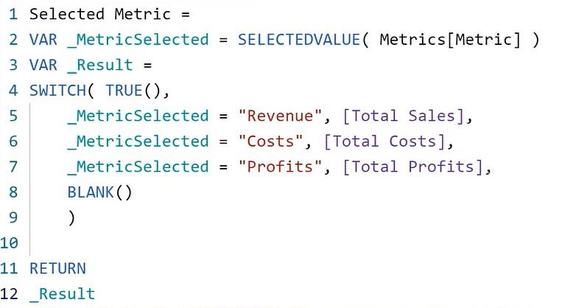Click line number 5 in the gutter
Image resolution: width=562 pixels, height=308 pixels.
point(13,116)
